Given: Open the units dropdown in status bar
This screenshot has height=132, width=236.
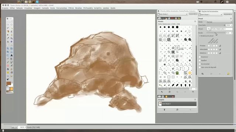Looking at the screenshot, I should [x=14, y=127].
